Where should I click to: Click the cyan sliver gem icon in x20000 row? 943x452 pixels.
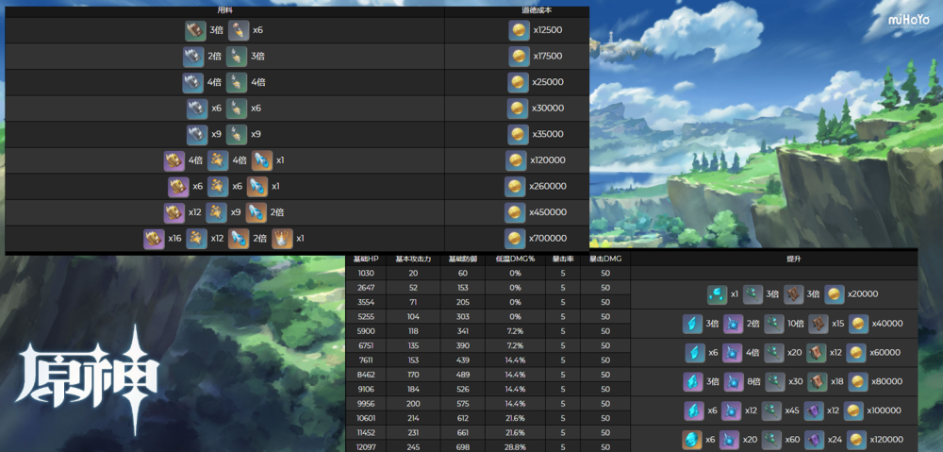pyautogui.click(x=718, y=294)
